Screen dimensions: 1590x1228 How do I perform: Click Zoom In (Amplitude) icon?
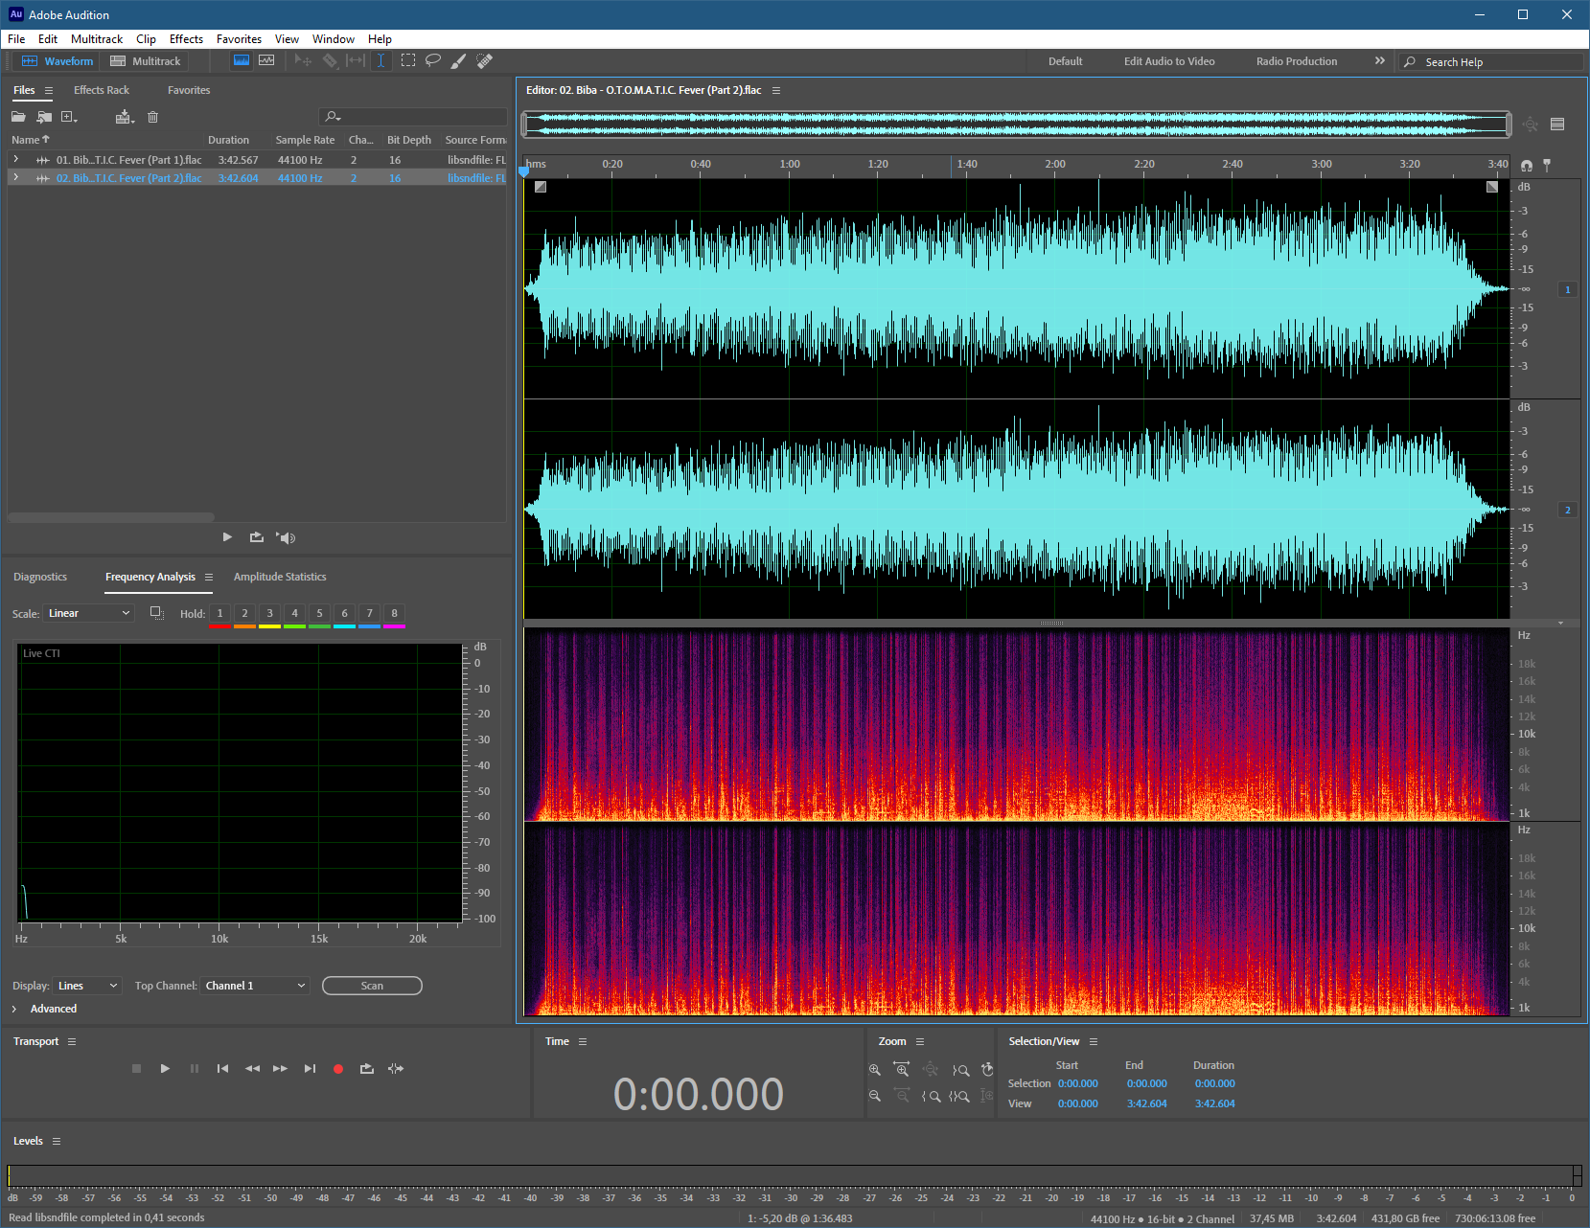pos(875,1069)
